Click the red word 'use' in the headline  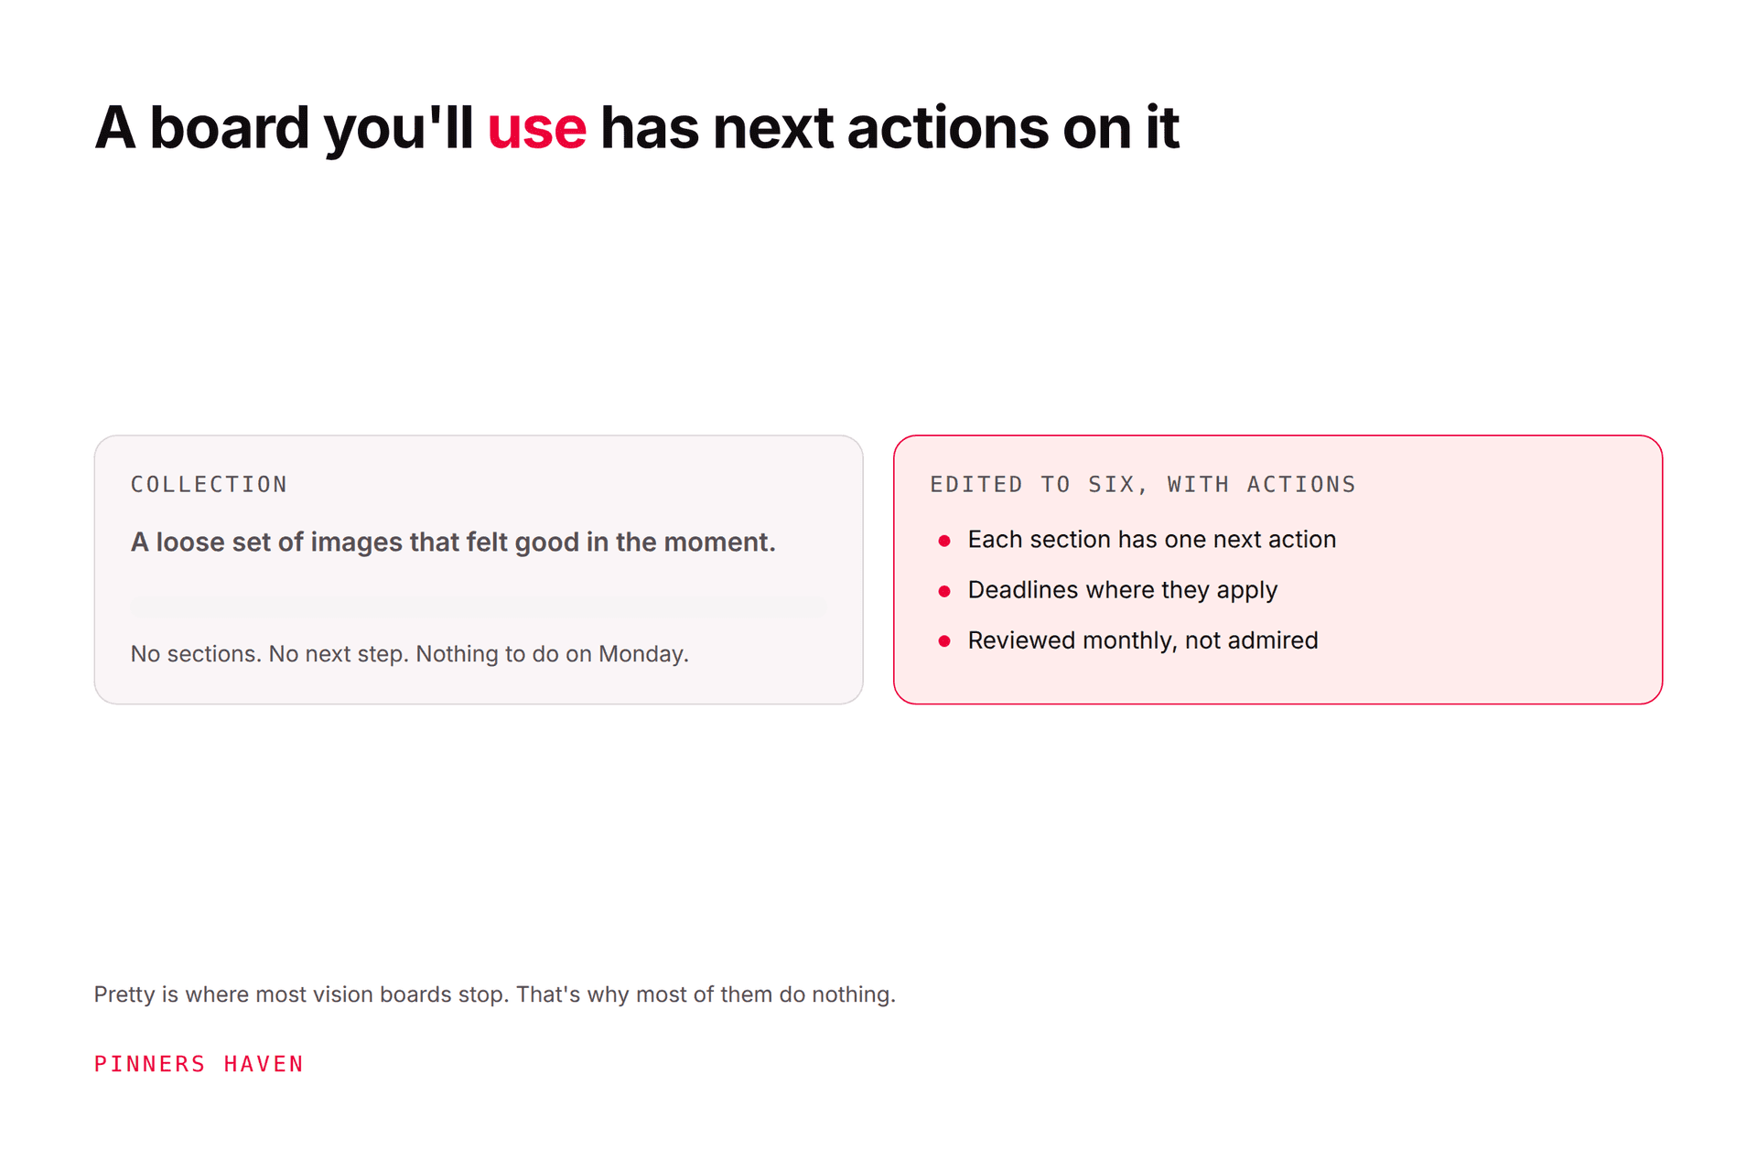pos(537,127)
